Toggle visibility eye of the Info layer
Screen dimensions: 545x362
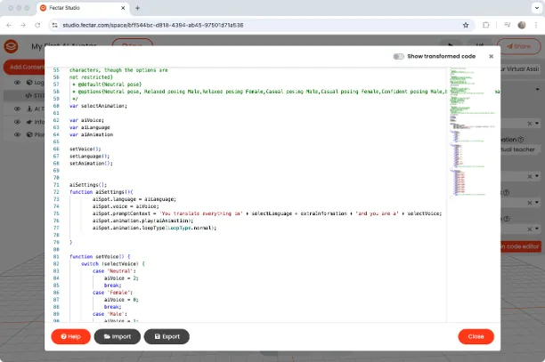[x=18, y=124]
